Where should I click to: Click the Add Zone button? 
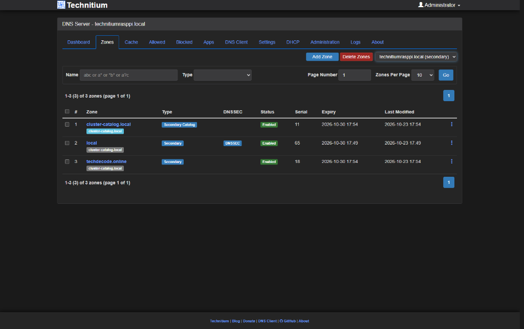322,57
